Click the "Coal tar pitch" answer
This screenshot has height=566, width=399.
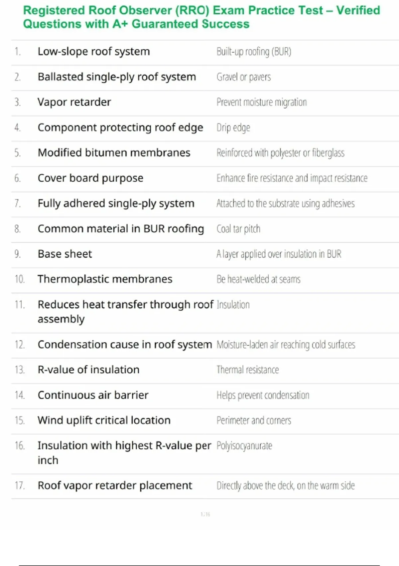click(x=238, y=229)
